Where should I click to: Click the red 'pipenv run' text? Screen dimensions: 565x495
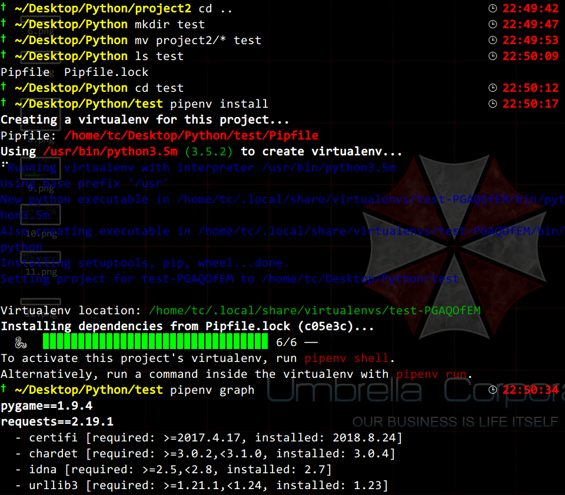(x=431, y=374)
